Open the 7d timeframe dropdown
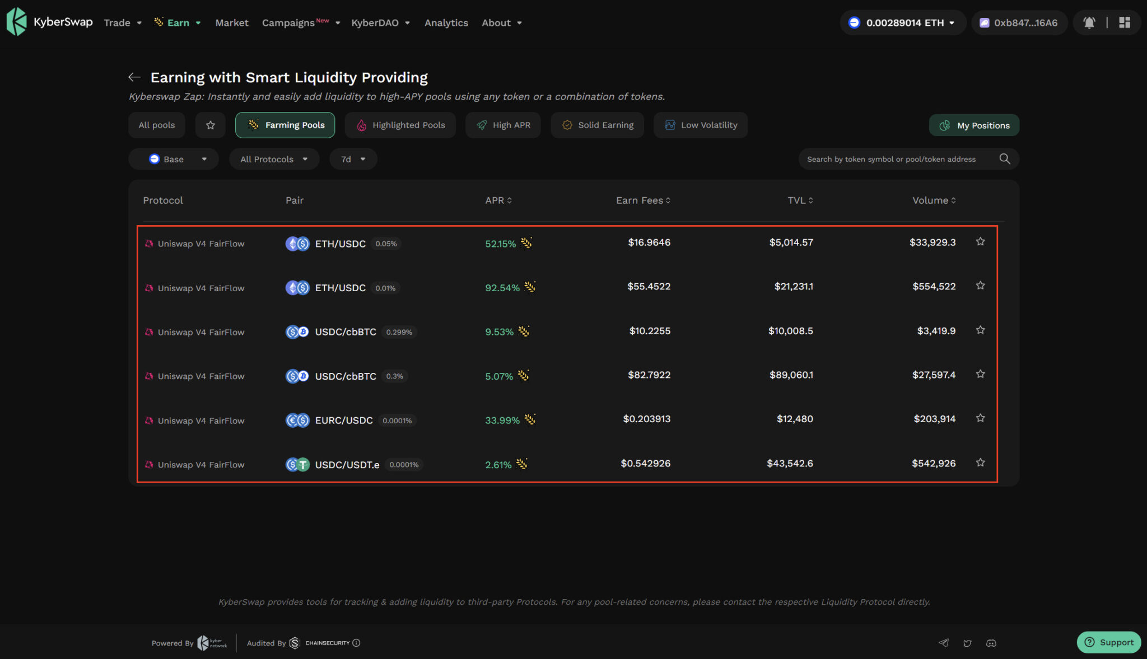The width and height of the screenshot is (1147, 659). coord(353,159)
